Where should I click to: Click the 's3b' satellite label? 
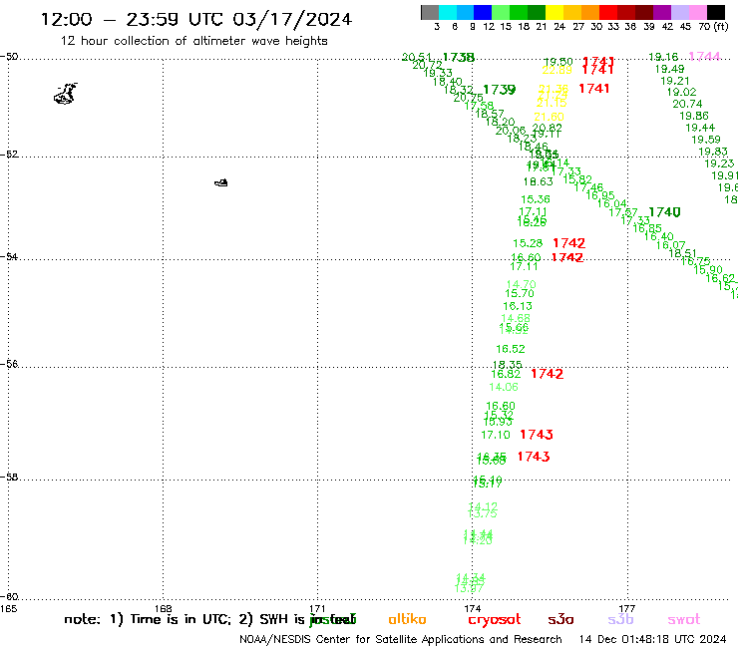[620, 619]
